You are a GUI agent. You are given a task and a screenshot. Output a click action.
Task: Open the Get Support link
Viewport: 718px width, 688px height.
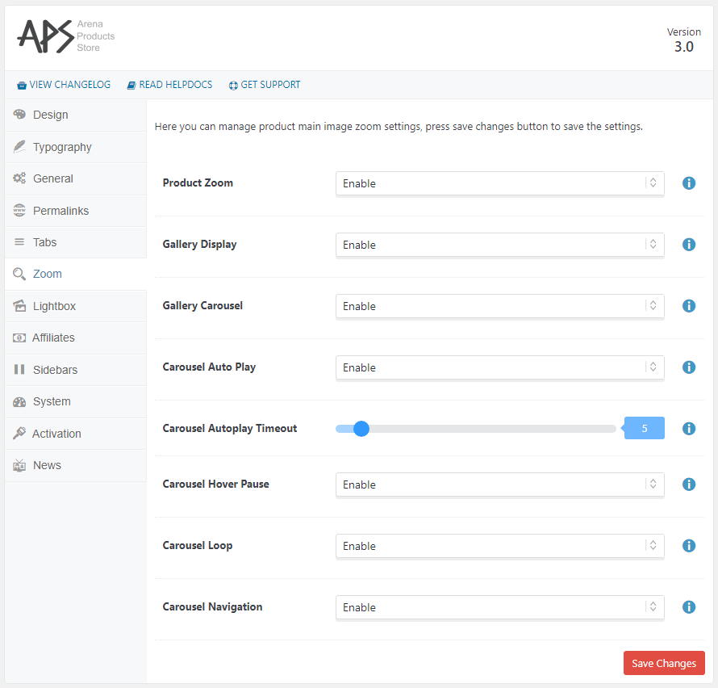(265, 85)
